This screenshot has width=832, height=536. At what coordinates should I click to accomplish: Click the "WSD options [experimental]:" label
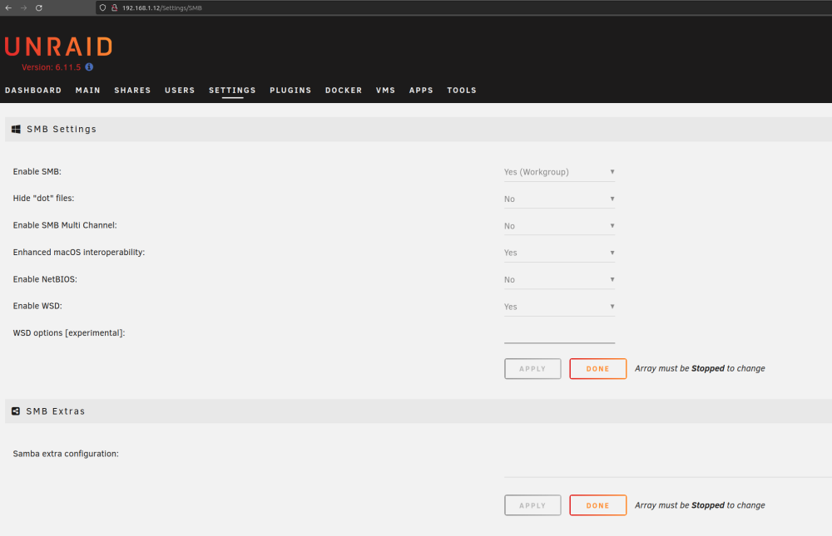pos(69,333)
